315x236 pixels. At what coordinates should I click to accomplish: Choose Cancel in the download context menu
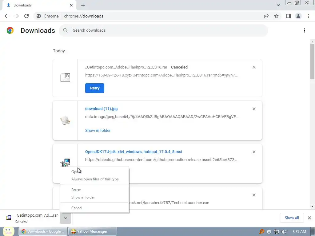95,208
